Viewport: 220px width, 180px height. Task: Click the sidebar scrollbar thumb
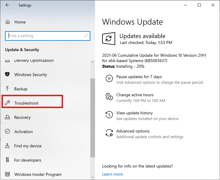click(93, 118)
